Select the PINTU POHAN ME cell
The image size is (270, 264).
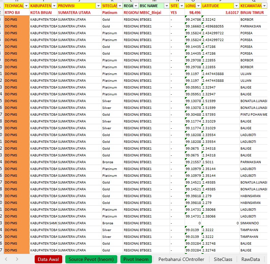pos(253,114)
